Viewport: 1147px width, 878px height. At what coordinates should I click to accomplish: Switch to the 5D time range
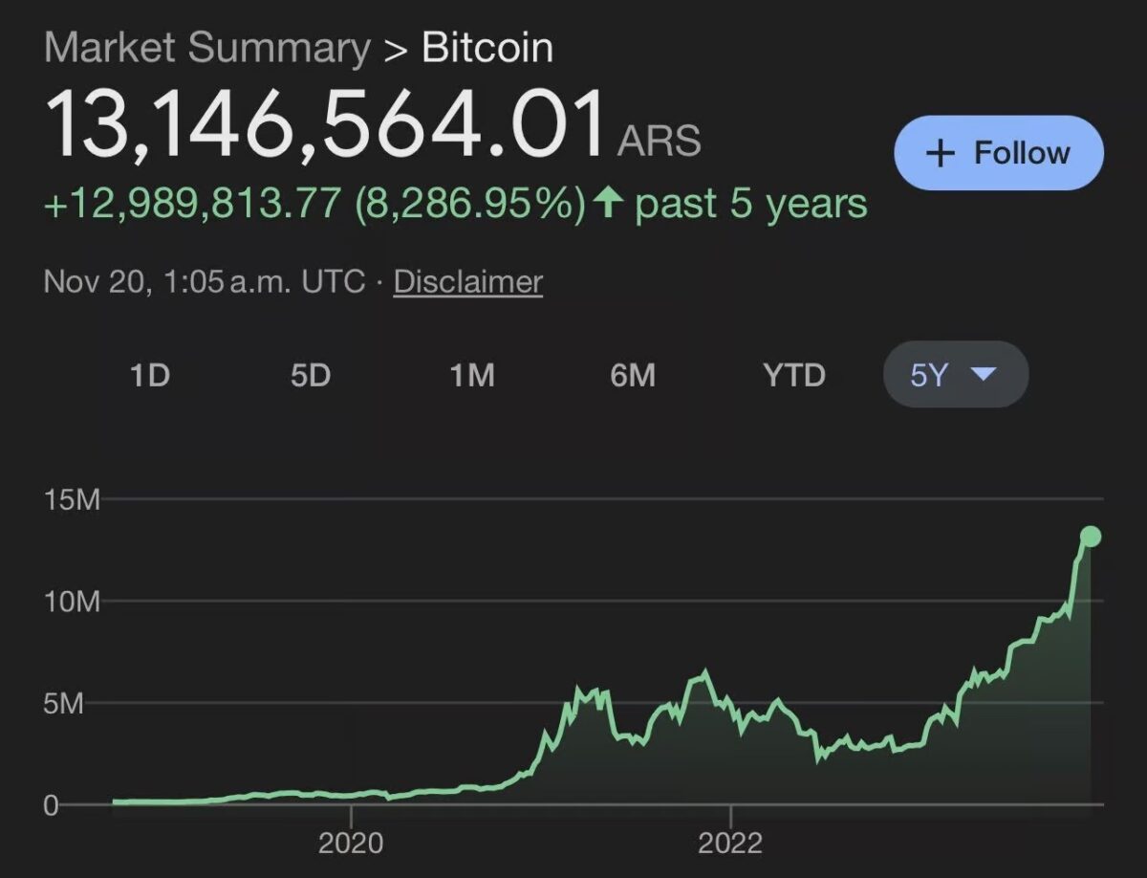click(311, 375)
